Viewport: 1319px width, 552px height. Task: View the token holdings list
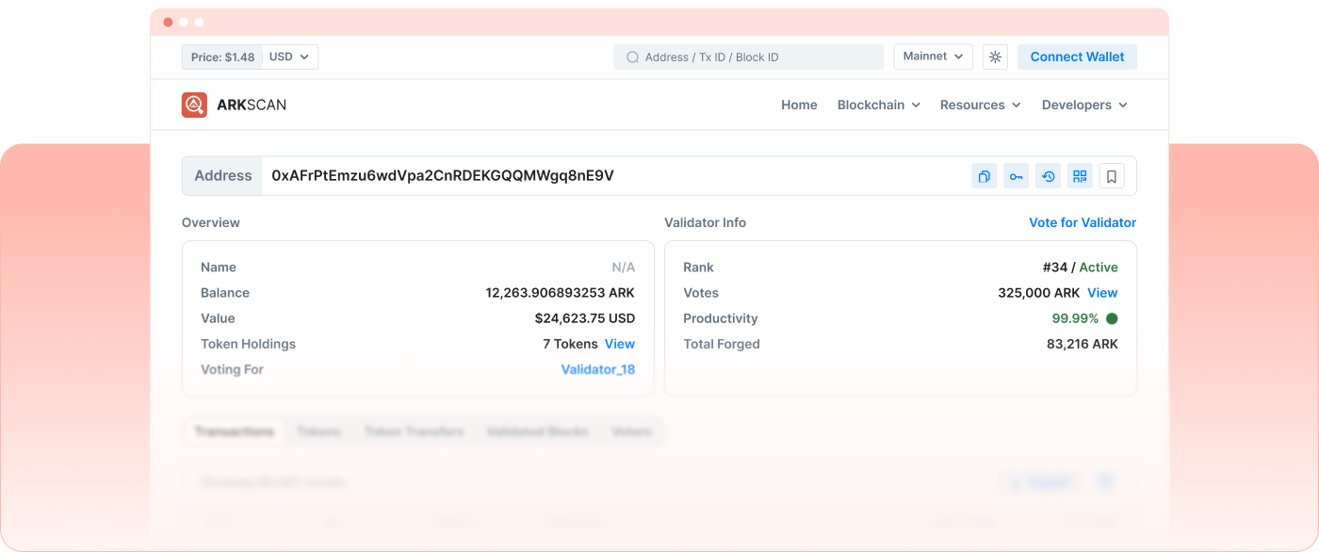pos(619,344)
